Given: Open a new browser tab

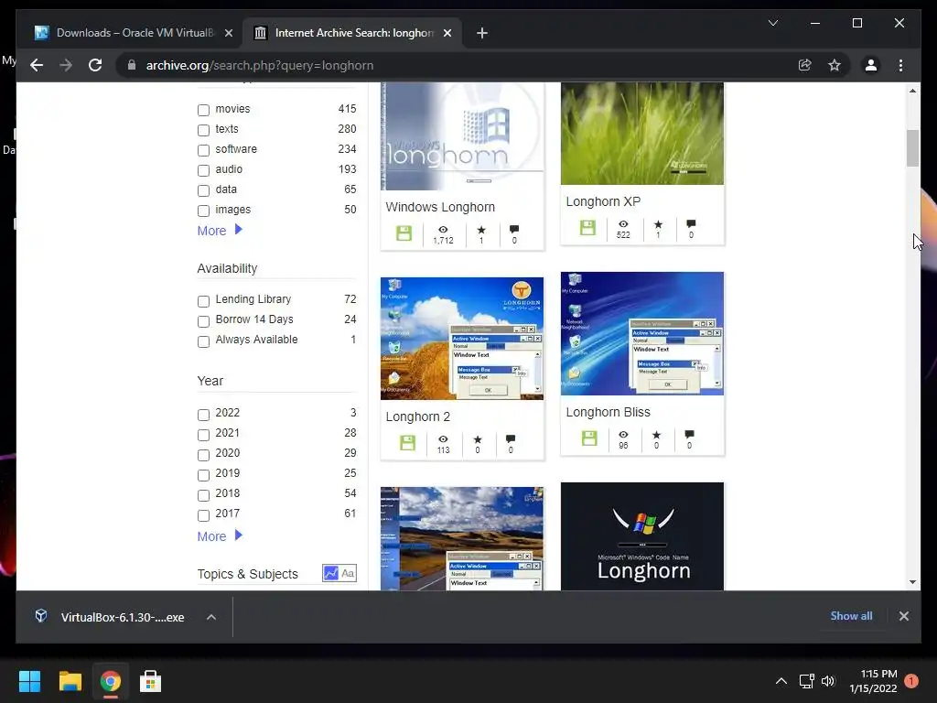Looking at the screenshot, I should coord(482,33).
